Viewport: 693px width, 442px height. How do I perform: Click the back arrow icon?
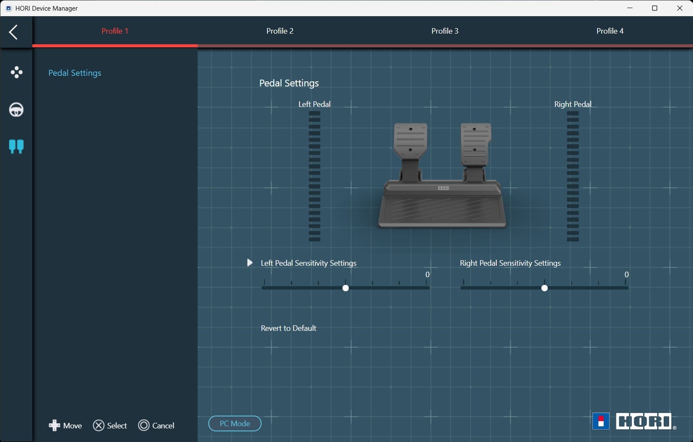pyautogui.click(x=14, y=32)
